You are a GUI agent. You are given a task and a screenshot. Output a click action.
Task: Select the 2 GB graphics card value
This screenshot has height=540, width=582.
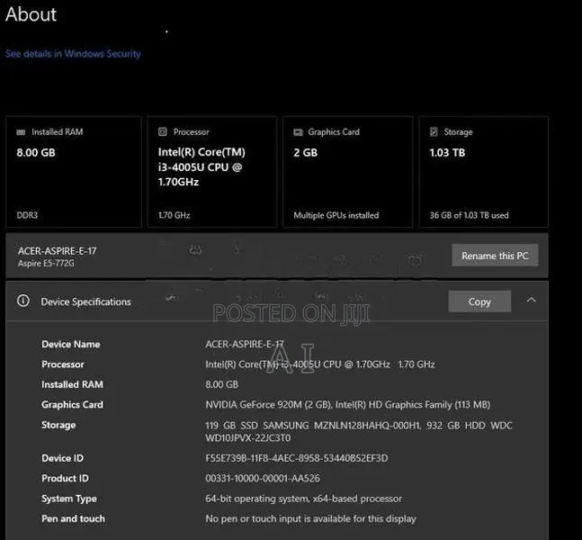pos(306,153)
